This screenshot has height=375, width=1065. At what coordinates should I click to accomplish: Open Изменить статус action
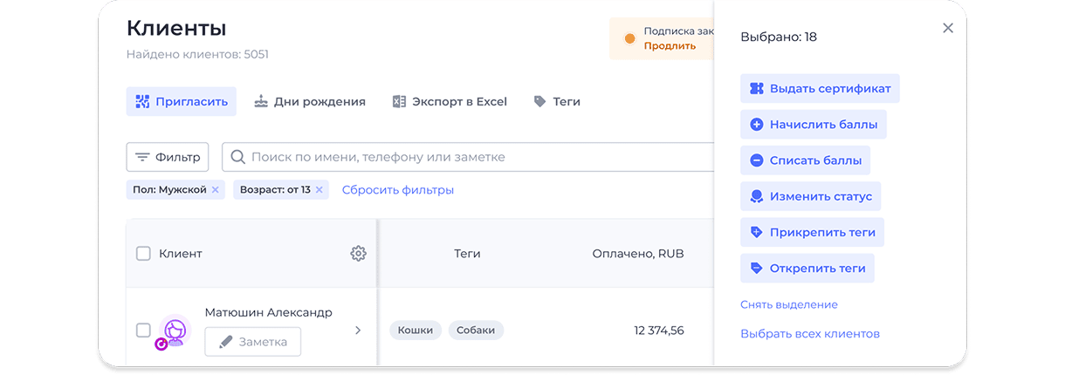click(810, 196)
